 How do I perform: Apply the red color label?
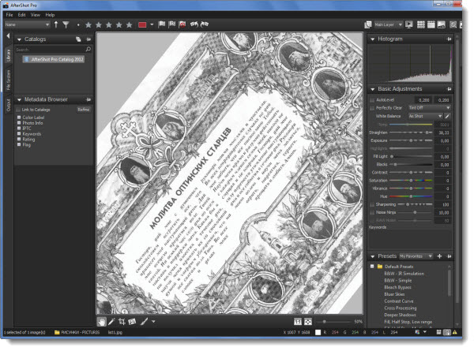pyautogui.click(x=142, y=24)
